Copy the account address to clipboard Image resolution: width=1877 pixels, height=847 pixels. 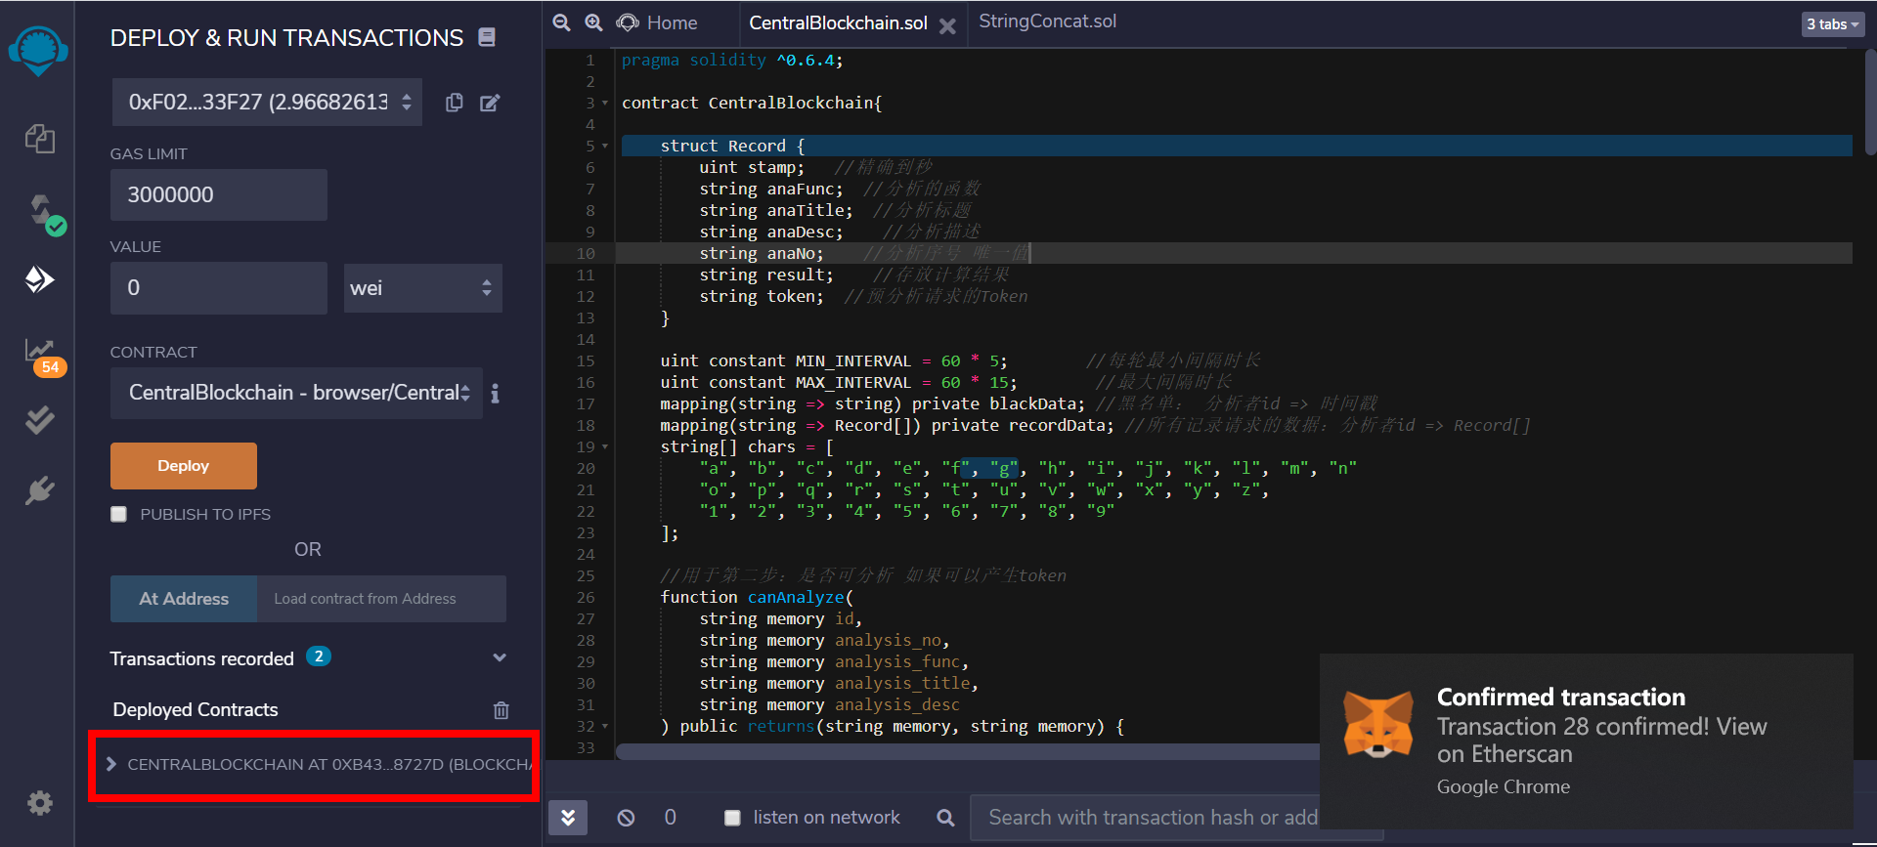[455, 103]
